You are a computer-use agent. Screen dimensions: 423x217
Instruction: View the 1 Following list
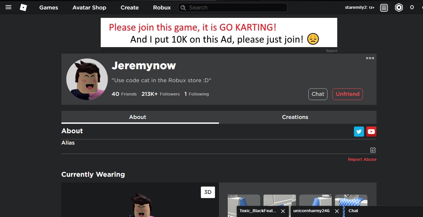tap(197, 94)
